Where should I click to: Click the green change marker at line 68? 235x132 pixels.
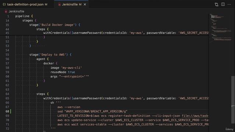pos(11,111)
